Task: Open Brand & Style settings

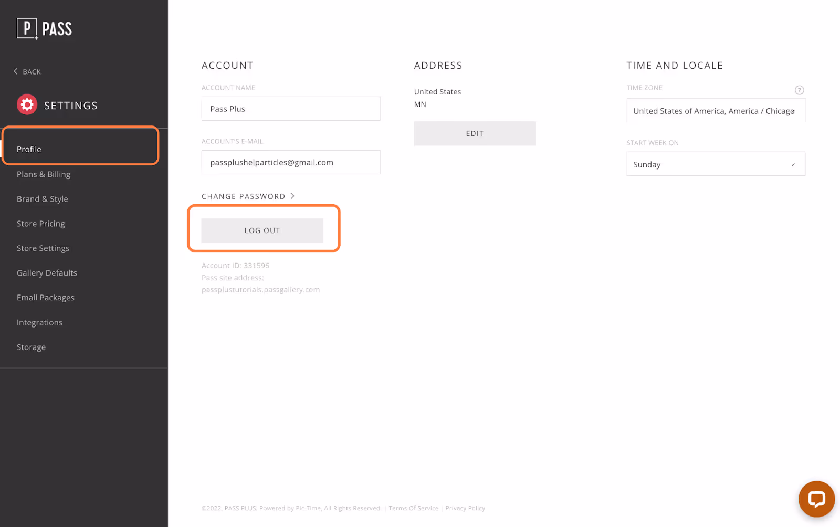Action: click(x=43, y=199)
